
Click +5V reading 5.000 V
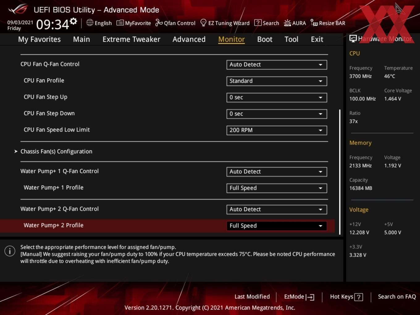click(x=393, y=232)
